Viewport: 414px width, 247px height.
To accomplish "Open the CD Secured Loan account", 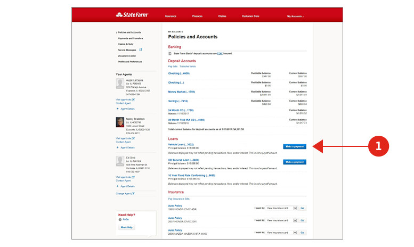I will tap(183, 160).
